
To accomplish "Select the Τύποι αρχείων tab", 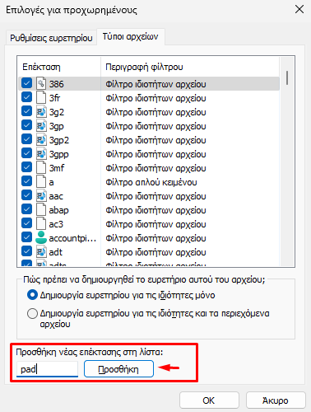I will [x=130, y=36].
